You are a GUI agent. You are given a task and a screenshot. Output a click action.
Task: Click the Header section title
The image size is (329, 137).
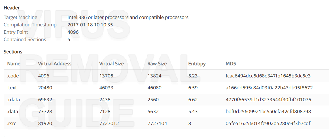point(12,8)
